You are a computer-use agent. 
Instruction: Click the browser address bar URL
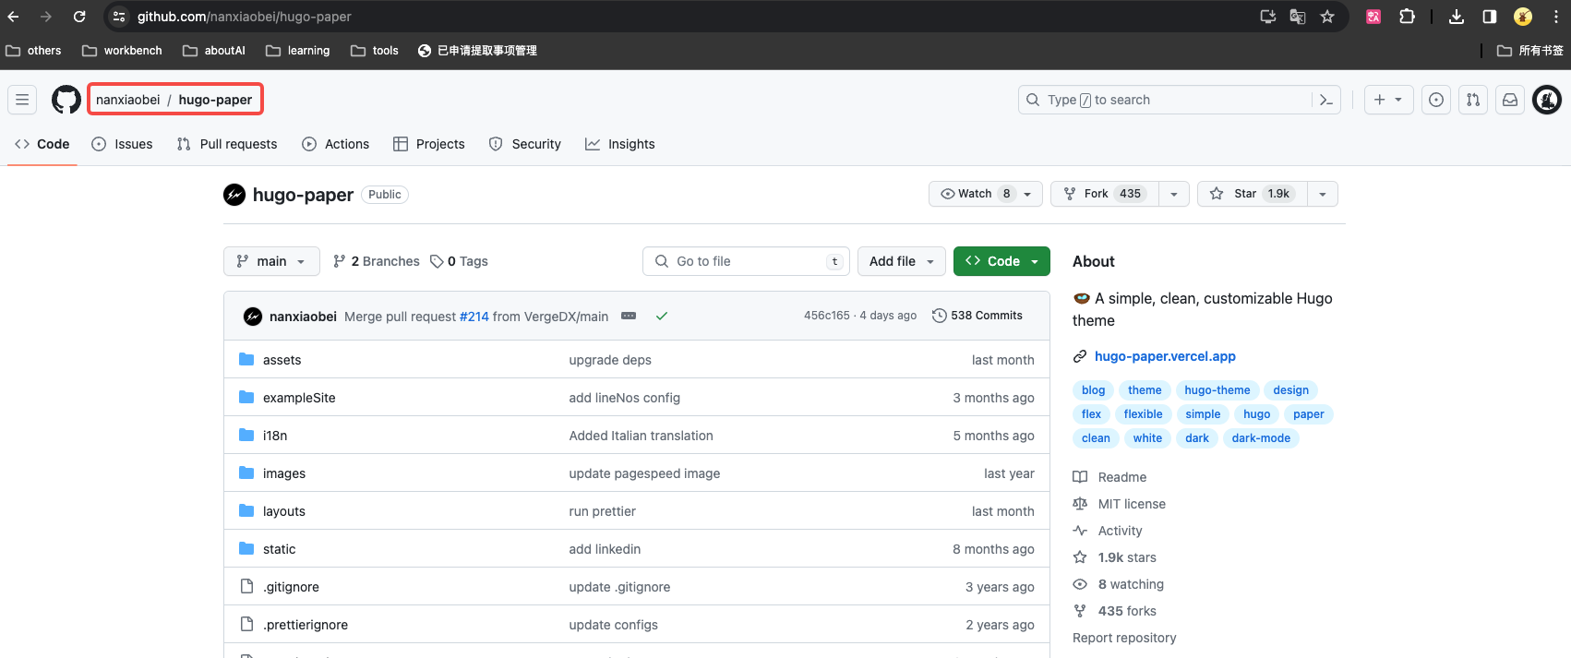point(244,17)
